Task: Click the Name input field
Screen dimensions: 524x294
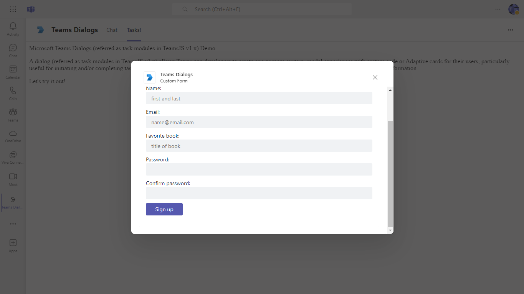Action: click(259, 98)
